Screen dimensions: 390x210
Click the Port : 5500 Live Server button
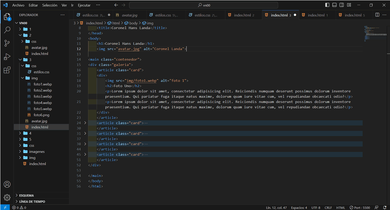pos(360,208)
